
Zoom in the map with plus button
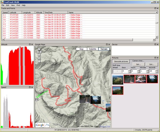click(39, 58)
